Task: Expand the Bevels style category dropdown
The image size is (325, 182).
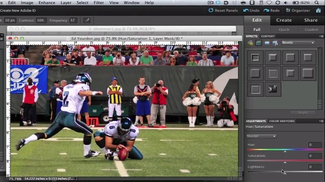Action: tap(298, 42)
